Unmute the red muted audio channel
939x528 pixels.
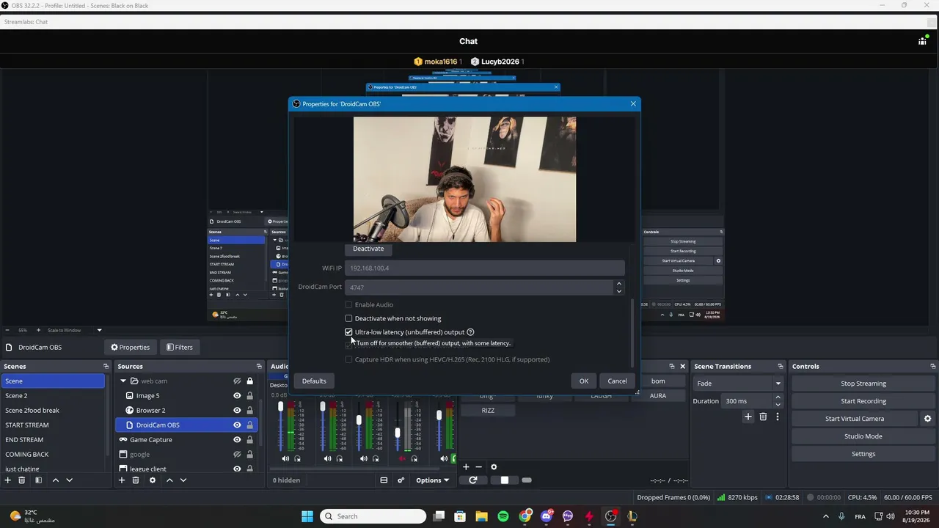[x=401, y=459]
